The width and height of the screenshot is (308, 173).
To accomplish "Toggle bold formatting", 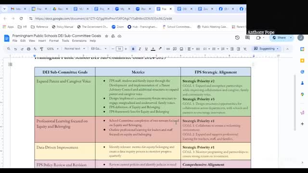I will [133, 49].
